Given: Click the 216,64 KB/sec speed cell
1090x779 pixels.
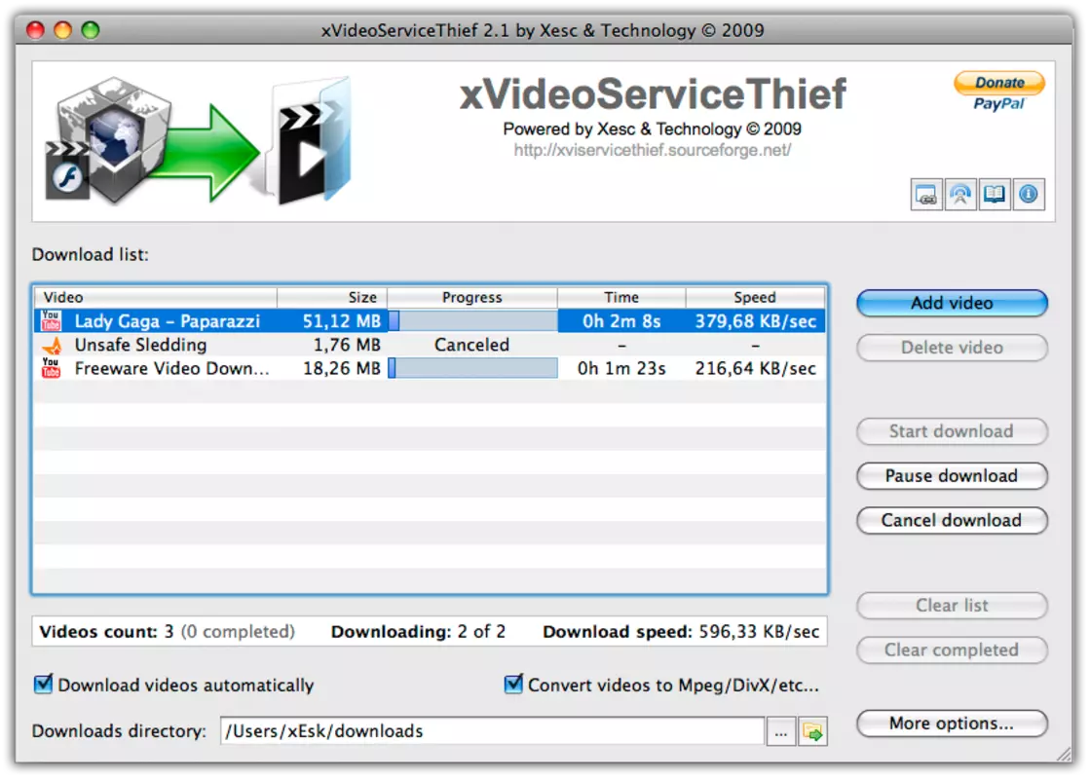Looking at the screenshot, I should pos(756,368).
